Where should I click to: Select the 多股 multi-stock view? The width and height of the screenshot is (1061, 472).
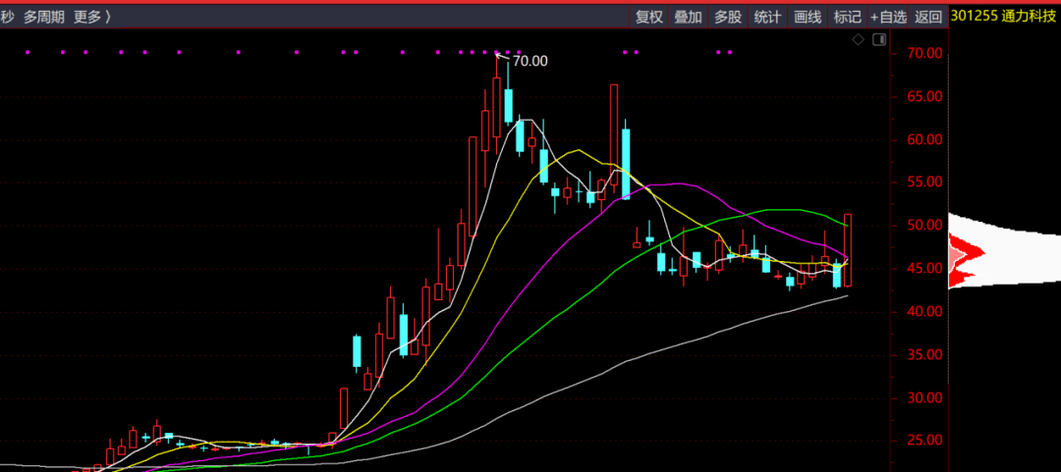click(x=728, y=17)
